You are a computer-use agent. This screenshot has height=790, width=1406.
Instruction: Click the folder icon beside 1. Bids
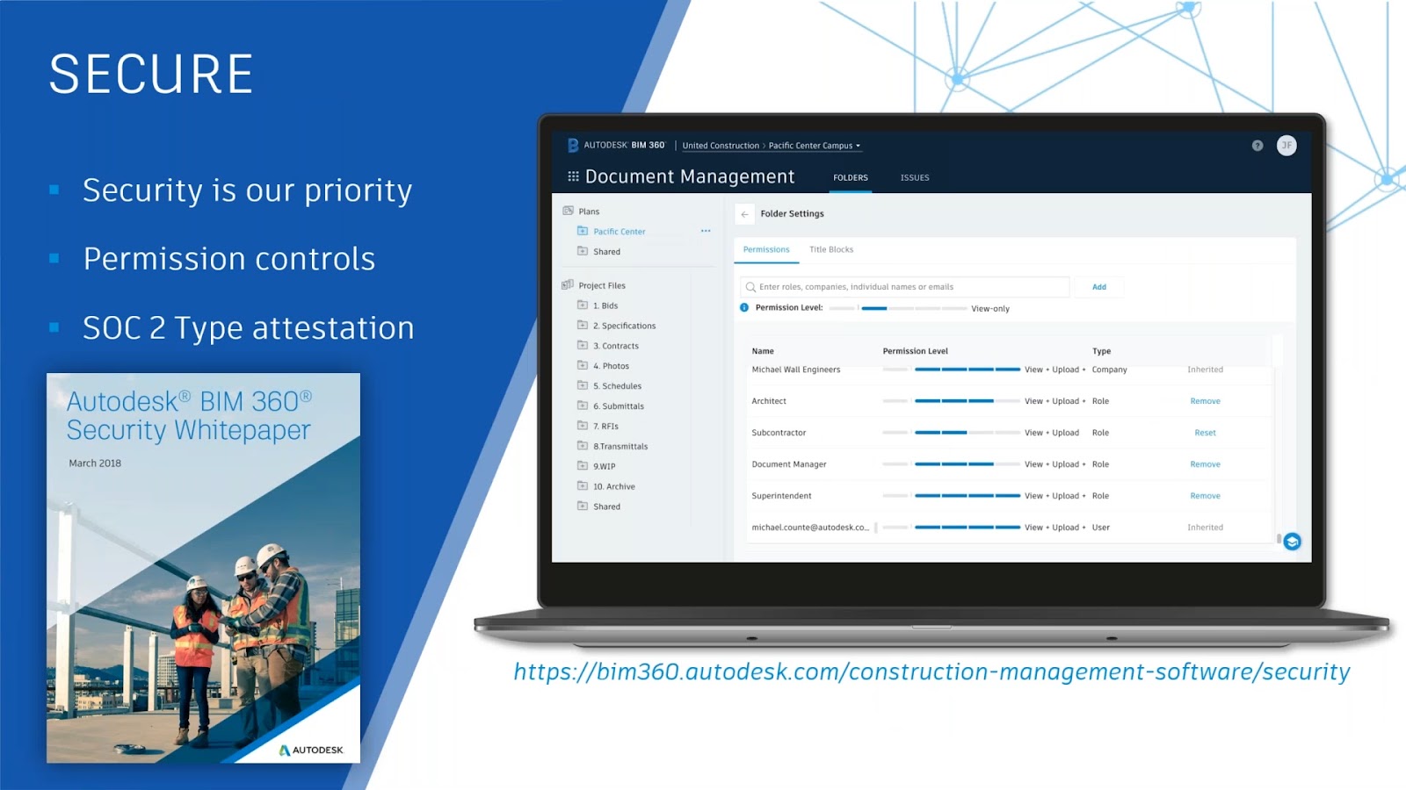tap(582, 305)
